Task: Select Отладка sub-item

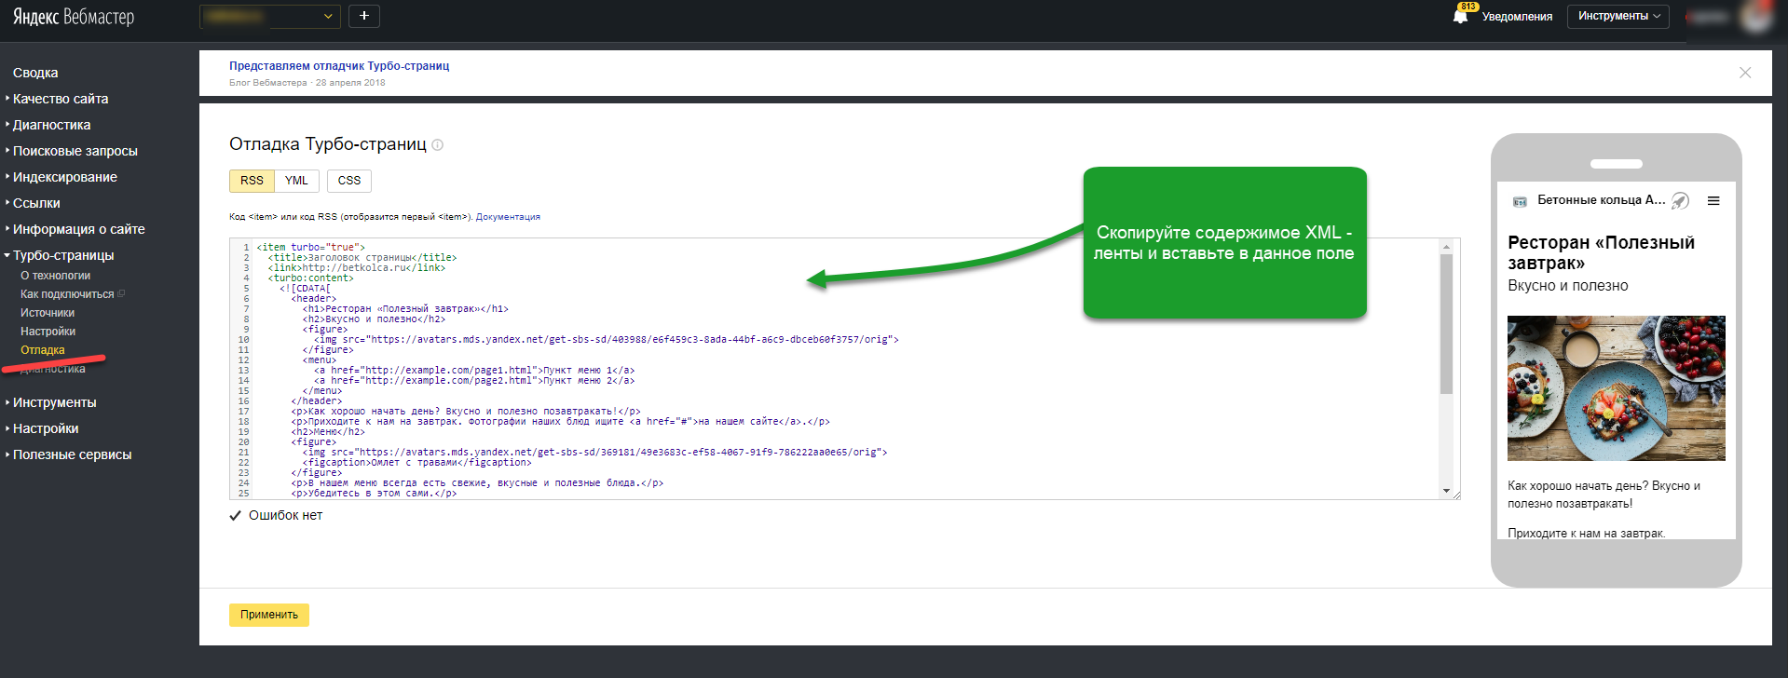Action: (43, 350)
